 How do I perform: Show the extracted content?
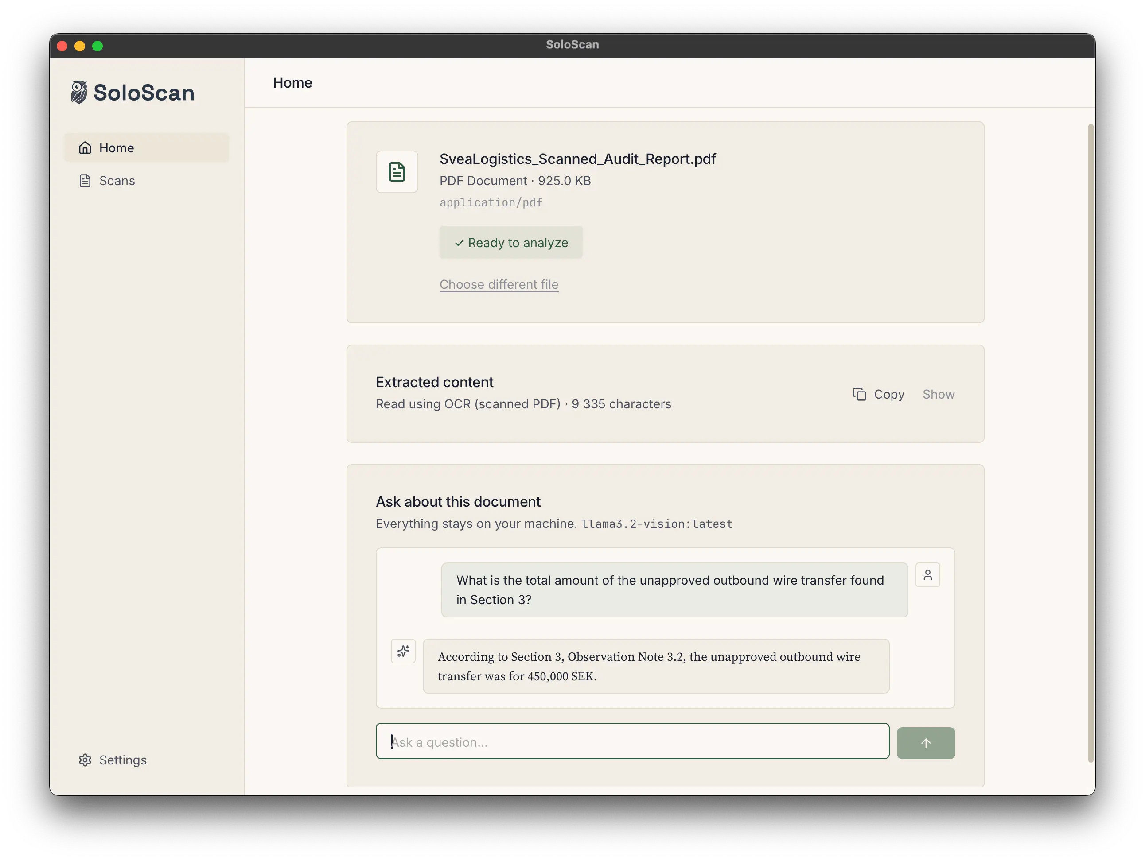pos(939,394)
